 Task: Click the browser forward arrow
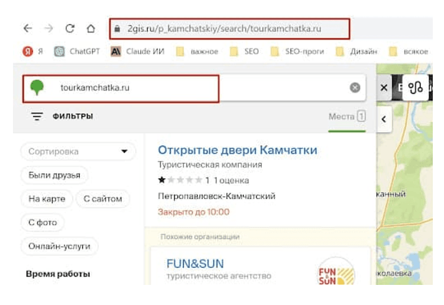point(48,28)
